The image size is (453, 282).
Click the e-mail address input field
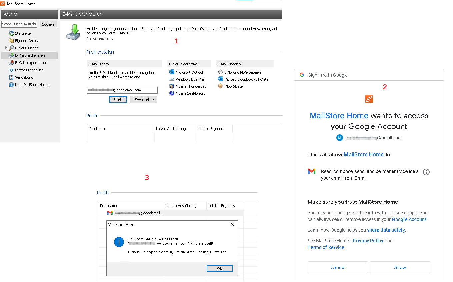click(x=122, y=90)
